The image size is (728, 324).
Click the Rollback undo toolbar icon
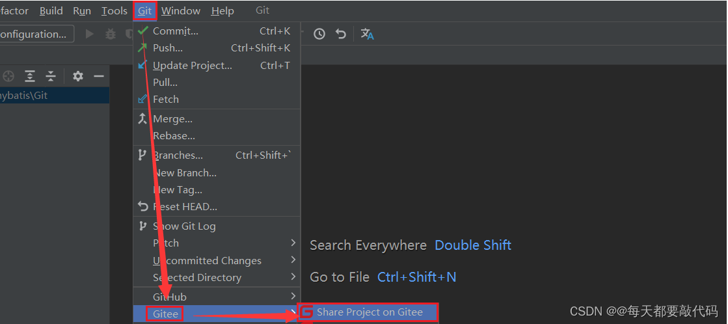[x=342, y=34]
